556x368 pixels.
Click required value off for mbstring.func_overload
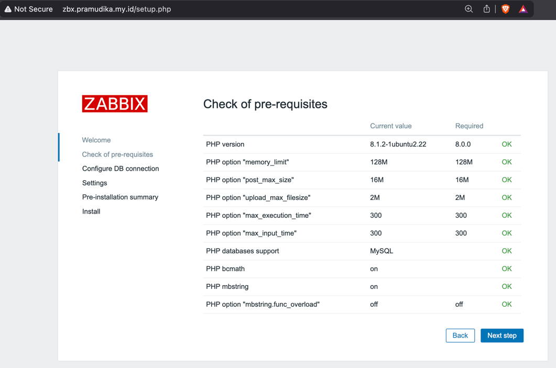pos(459,304)
